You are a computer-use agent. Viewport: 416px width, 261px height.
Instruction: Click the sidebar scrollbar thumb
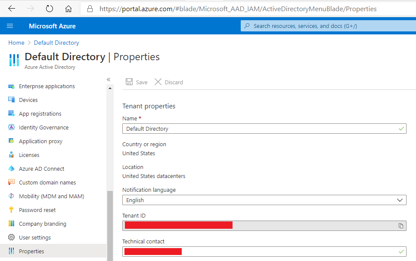tap(110, 226)
